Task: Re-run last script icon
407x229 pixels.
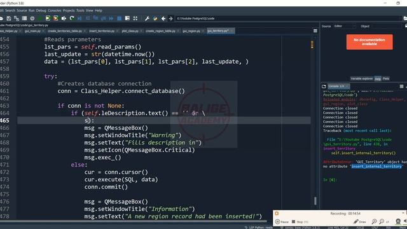Action: point(72,18)
